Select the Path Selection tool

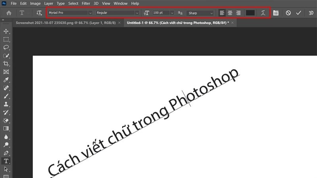tap(6, 169)
